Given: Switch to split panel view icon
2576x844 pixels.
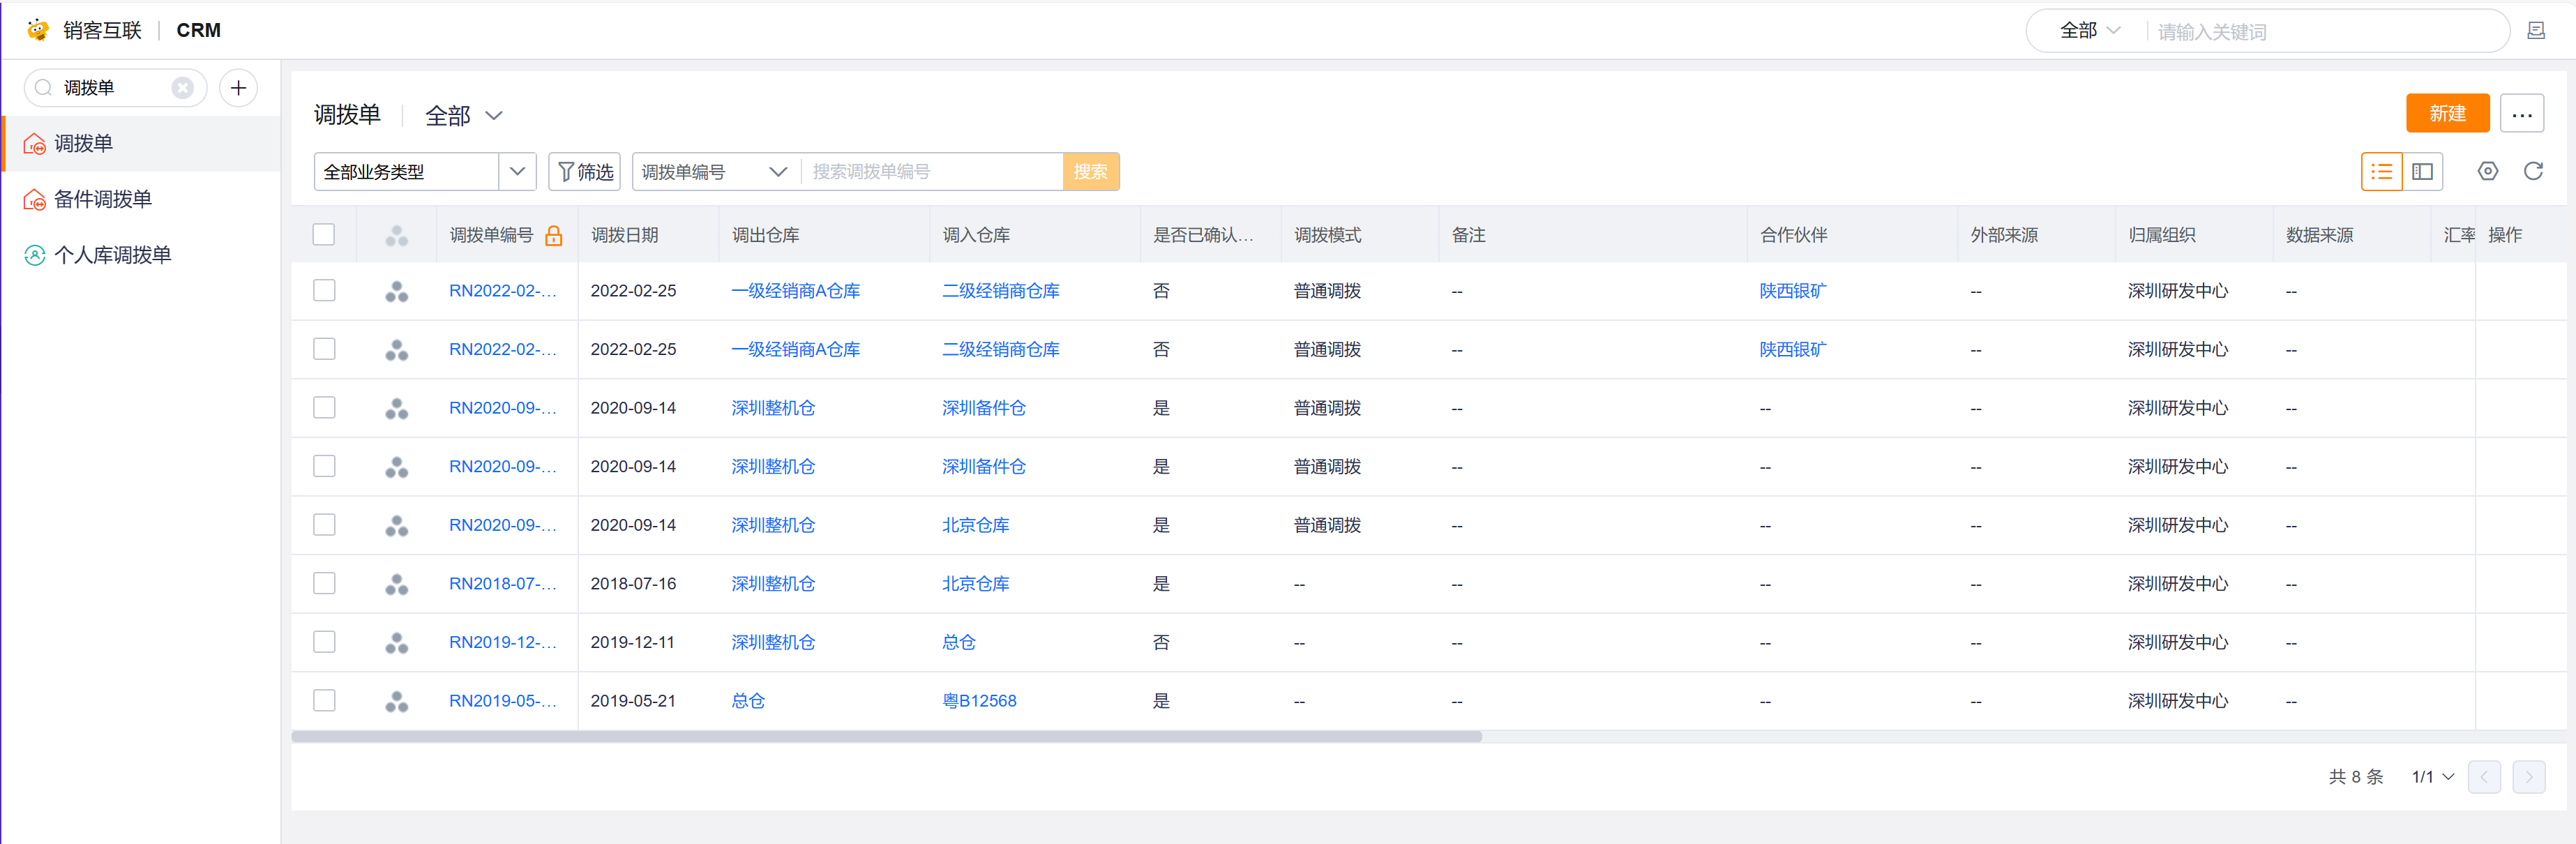Looking at the screenshot, I should 2422,172.
